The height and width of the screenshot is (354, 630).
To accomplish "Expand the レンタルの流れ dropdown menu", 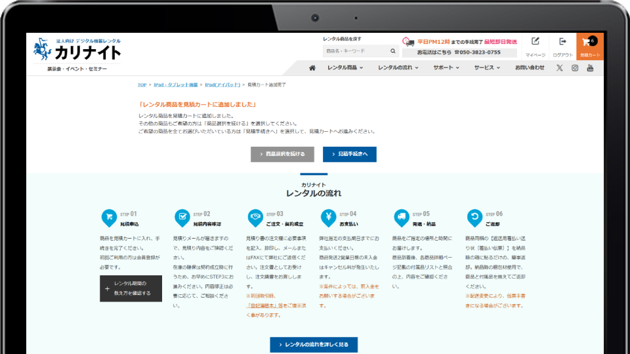I will (398, 68).
